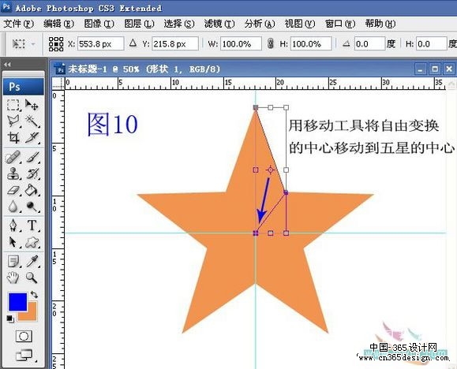The height and width of the screenshot is (369, 457).
Task: Select the Zoom tool
Action: (x=32, y=278)
